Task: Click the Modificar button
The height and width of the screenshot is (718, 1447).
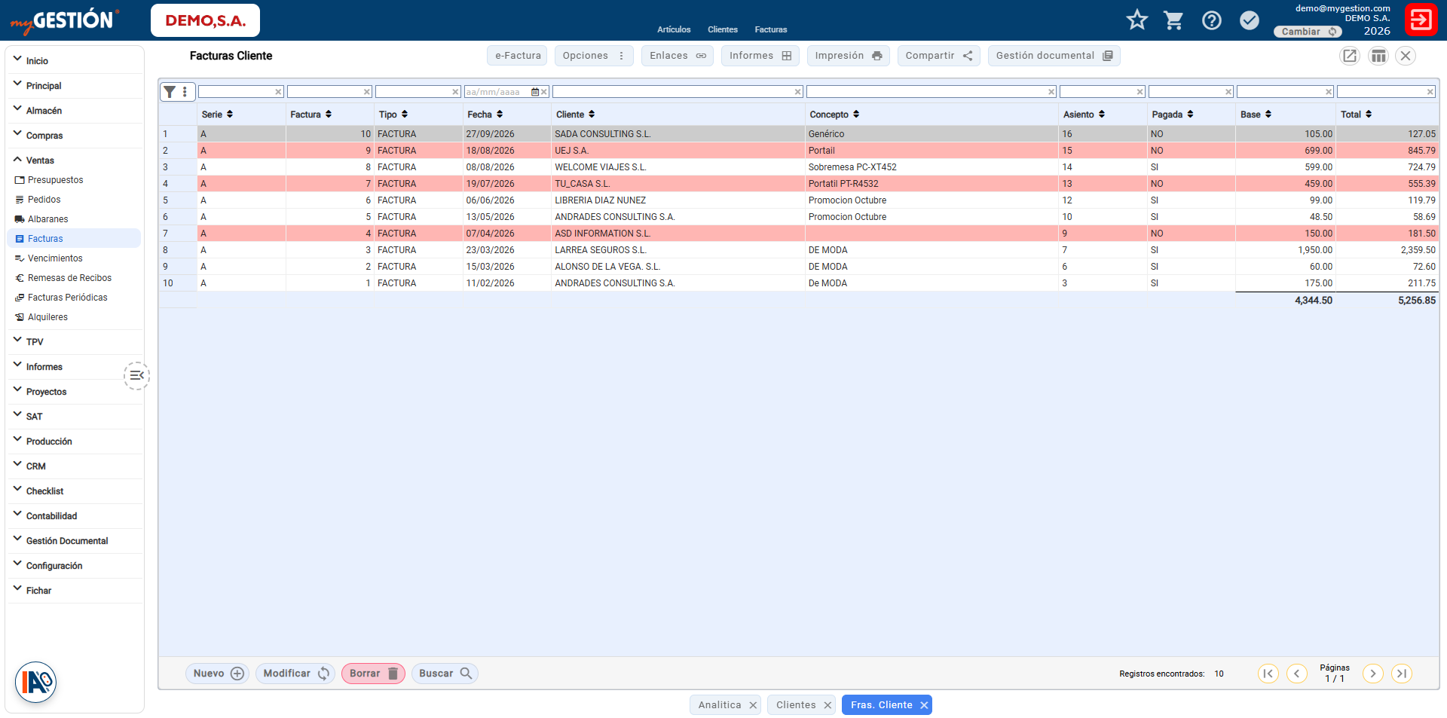Action: point(296,674)
